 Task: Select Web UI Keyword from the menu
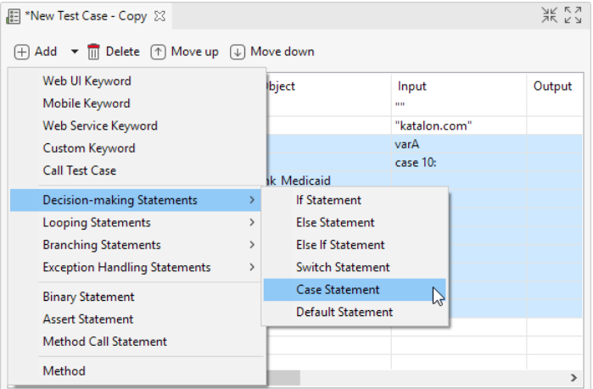coord(87,81)
